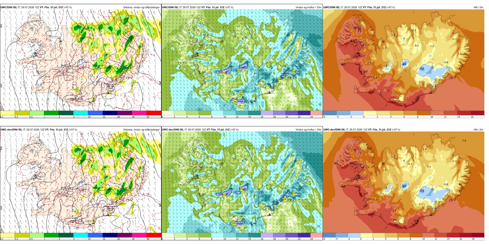489x244 pixels.
Task: Click the navy 15 swatch in bottom precipitation legend
Action: [x=110, y=235]
